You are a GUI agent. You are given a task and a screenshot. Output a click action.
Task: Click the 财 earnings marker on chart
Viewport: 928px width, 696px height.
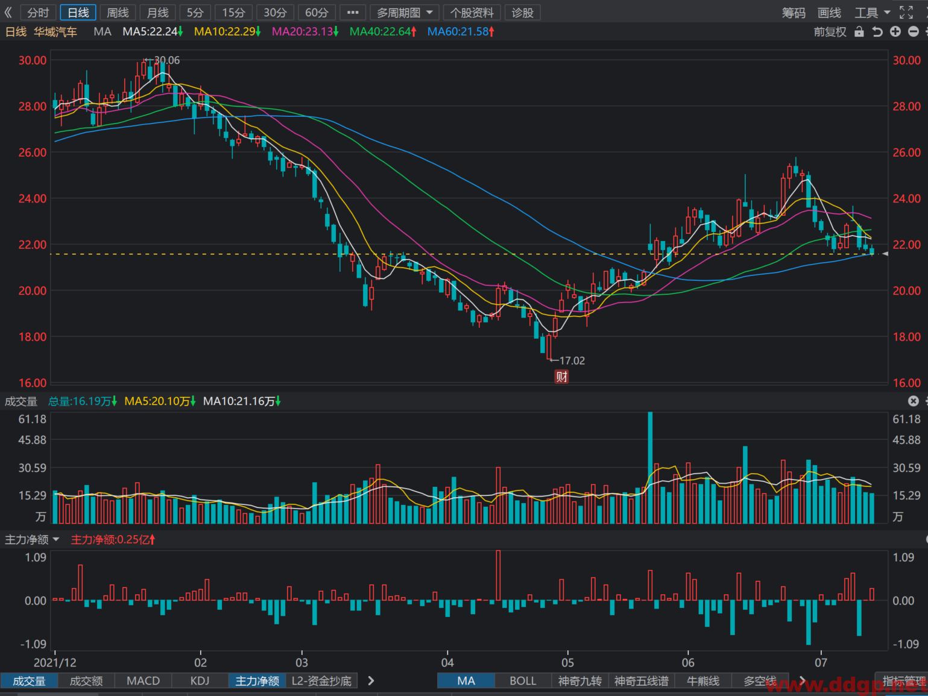point(561,377)
